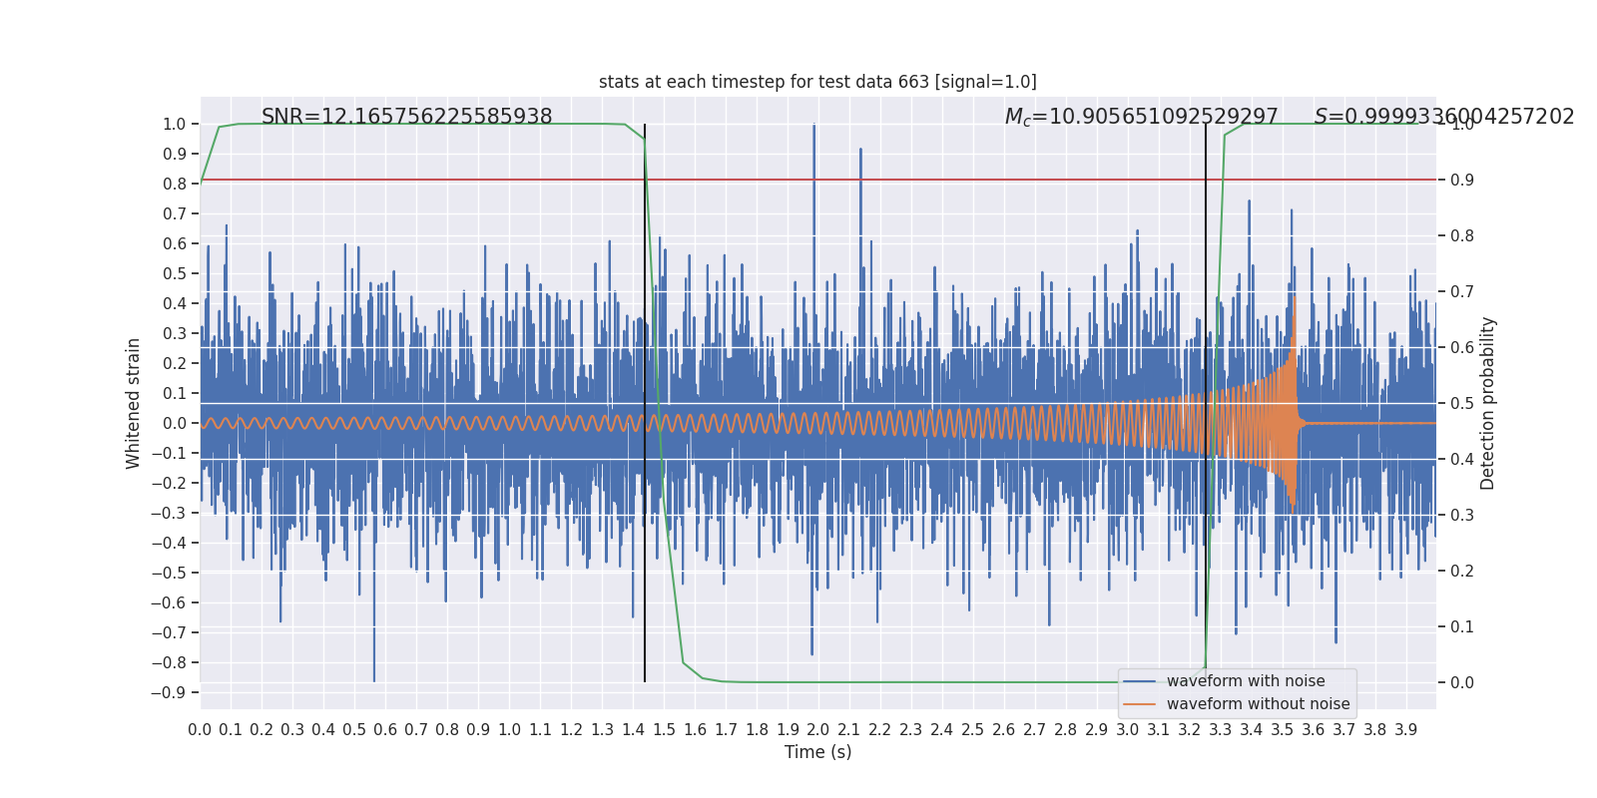
Task: Click the plot title mentioning test data 663
Action: click(817, 82)
